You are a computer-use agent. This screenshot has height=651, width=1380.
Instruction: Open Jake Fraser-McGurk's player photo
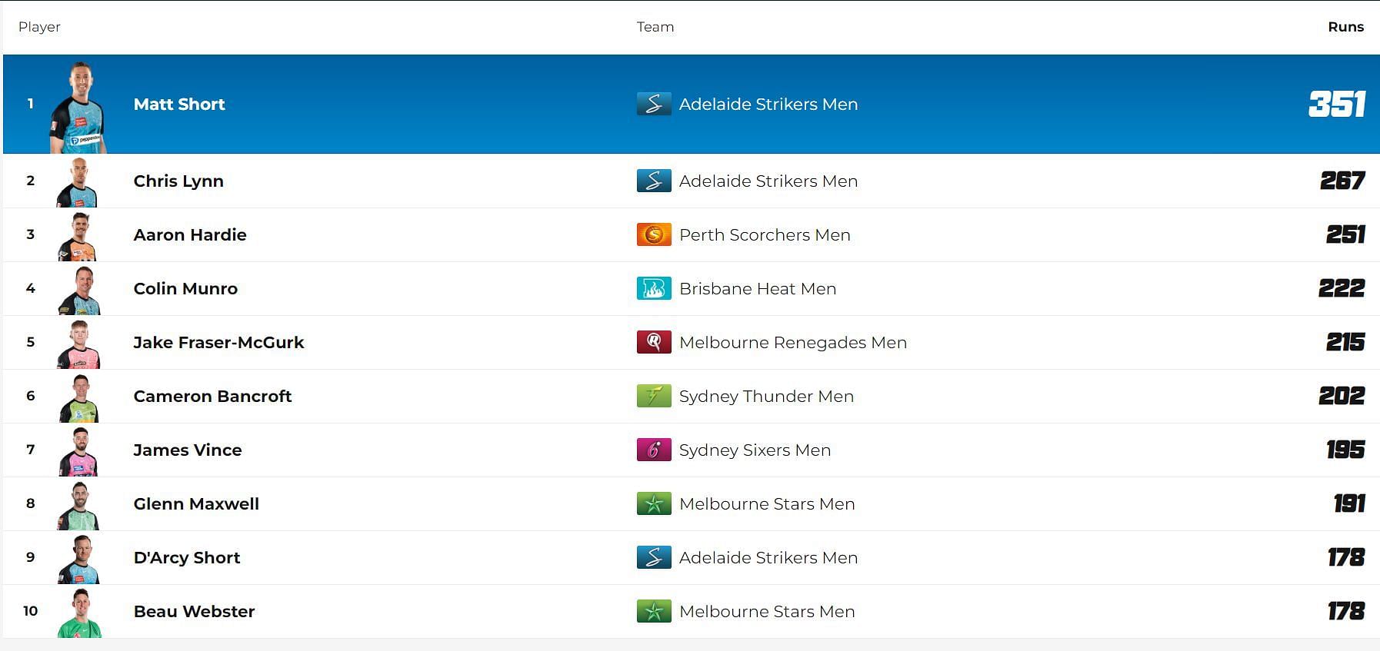[78, 344]
